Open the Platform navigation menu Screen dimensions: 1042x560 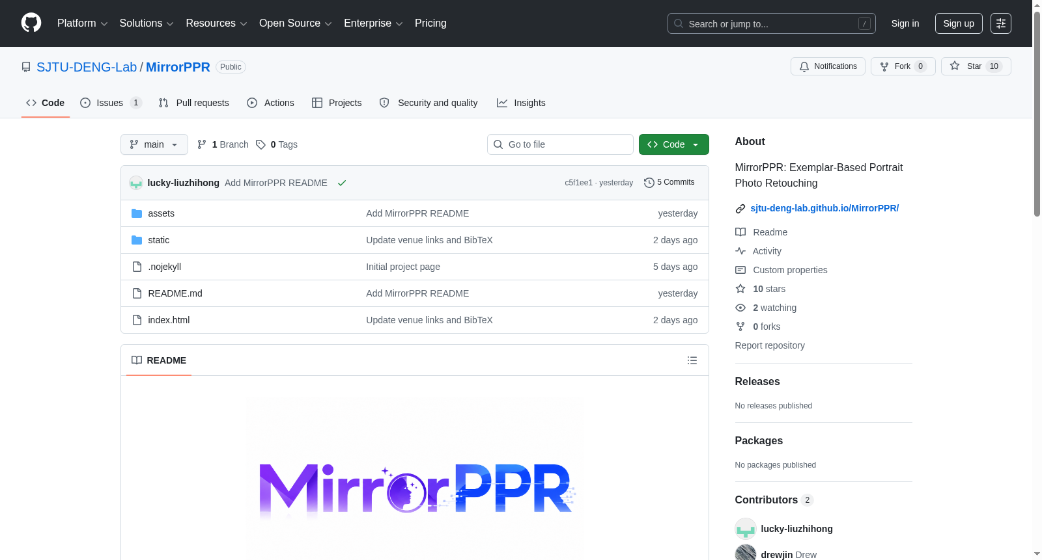[82, 23]
